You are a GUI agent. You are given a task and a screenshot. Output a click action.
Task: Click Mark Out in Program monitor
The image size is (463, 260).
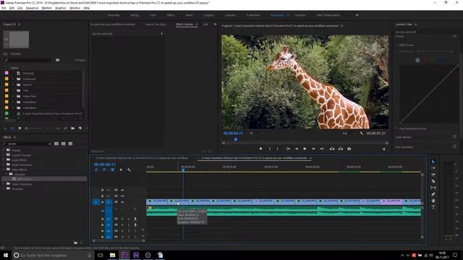277,149
